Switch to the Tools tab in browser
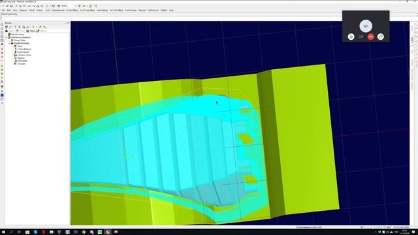 (21, 31)
